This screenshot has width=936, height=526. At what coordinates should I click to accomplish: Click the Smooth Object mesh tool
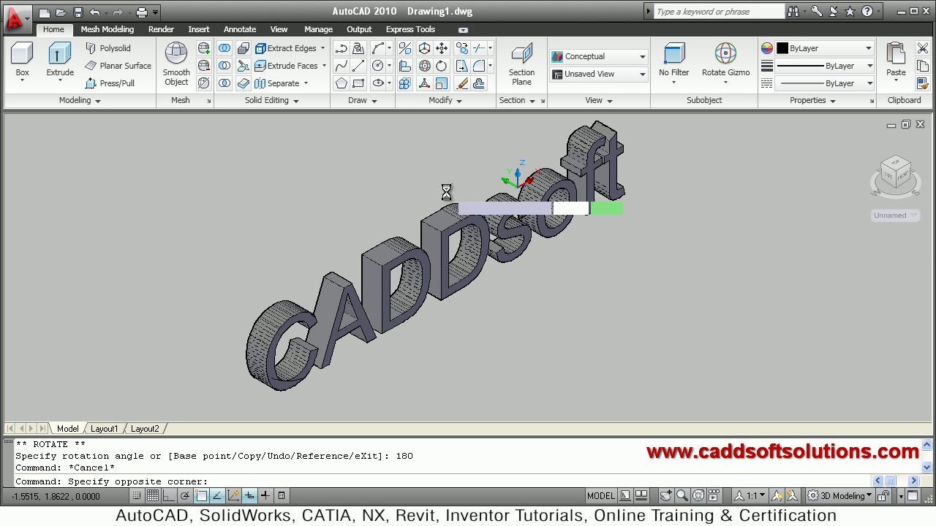point(176,64)
